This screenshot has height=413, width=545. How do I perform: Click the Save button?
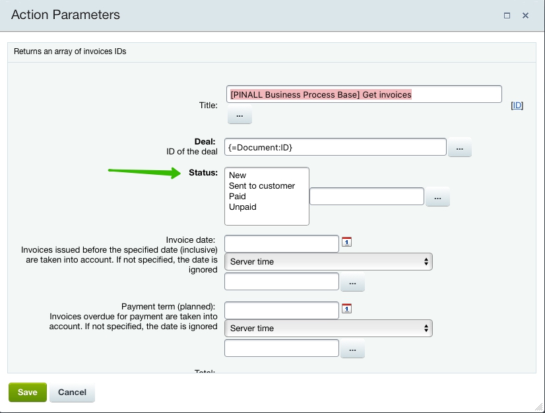[28, 393]
